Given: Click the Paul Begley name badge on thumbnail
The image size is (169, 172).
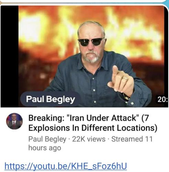Looking at the screenshot, I should point(50,99).
